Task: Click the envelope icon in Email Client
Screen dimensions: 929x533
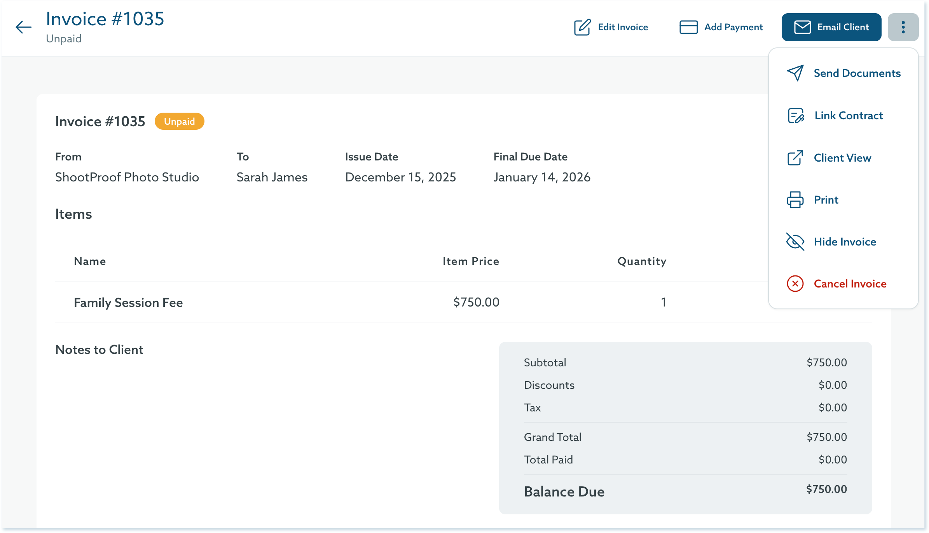Action: pos(802,27)
